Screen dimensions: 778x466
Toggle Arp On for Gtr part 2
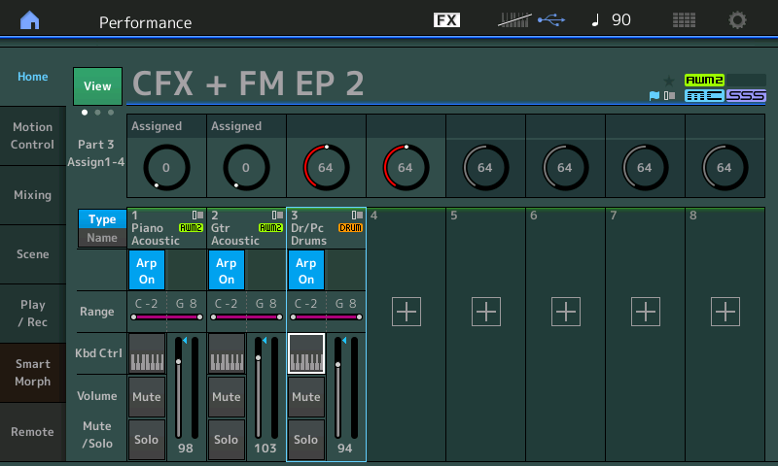[227, 270]
